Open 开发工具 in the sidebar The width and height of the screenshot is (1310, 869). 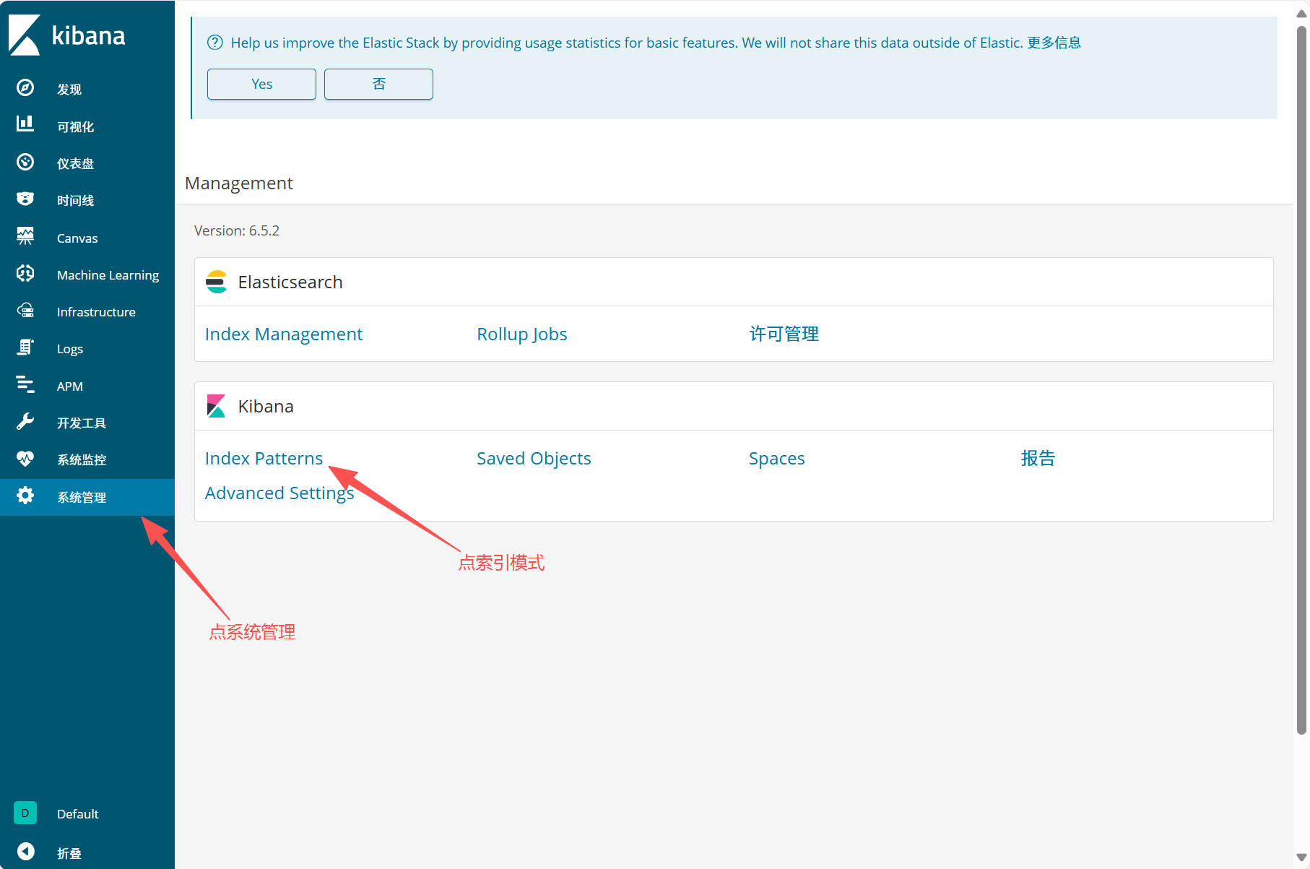82,423
